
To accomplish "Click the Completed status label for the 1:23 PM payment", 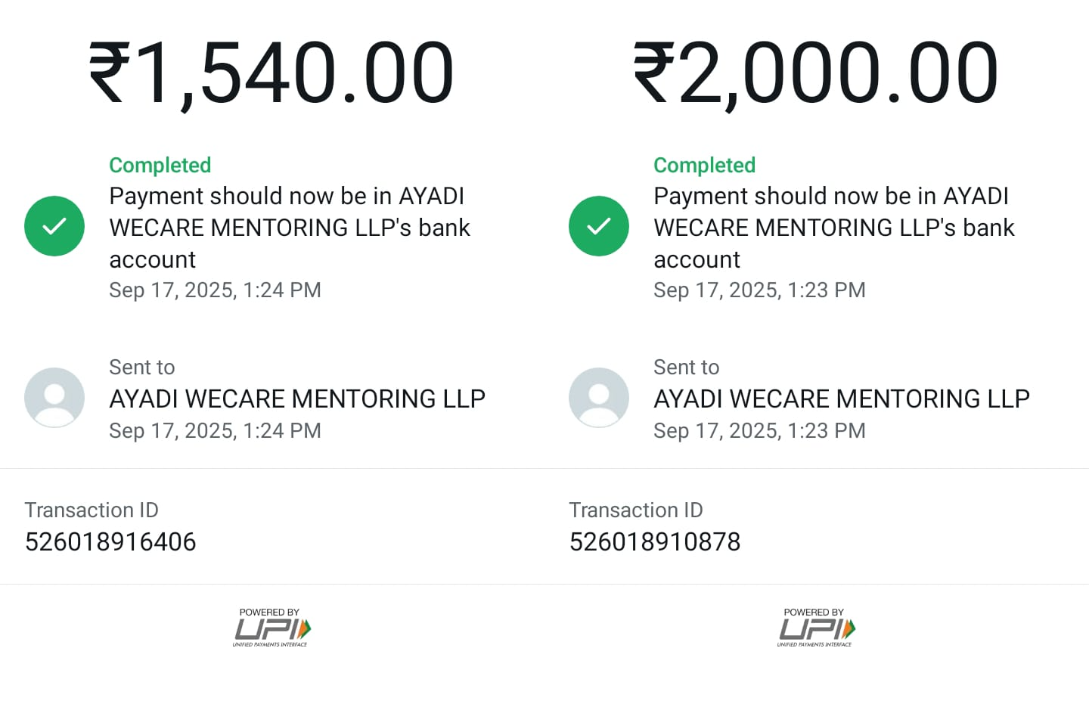I will (x=705, y=165).
